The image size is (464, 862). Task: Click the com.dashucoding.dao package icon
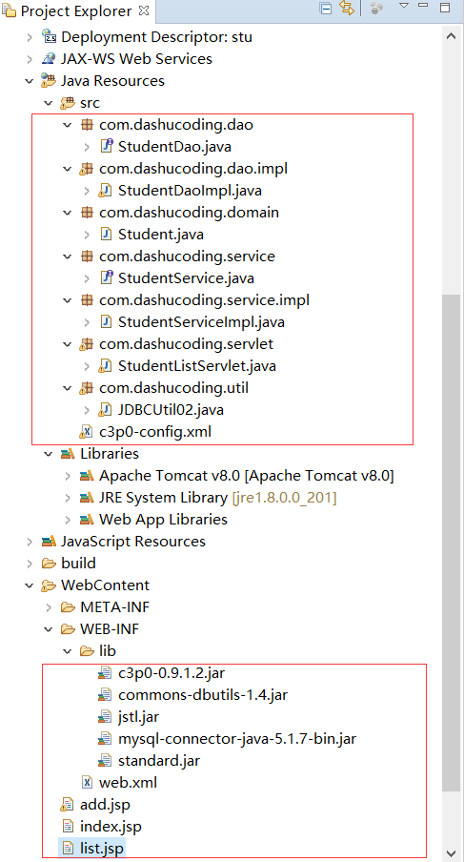(86, 125)
